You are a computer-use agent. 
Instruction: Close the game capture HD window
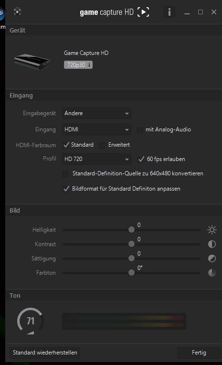(214, 12)
